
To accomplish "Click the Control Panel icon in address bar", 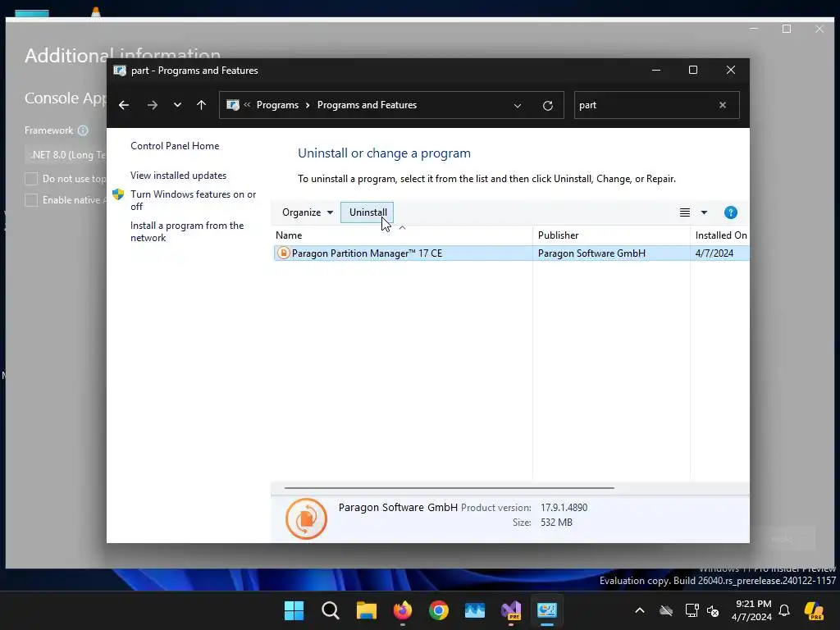I will coord(232,105).
